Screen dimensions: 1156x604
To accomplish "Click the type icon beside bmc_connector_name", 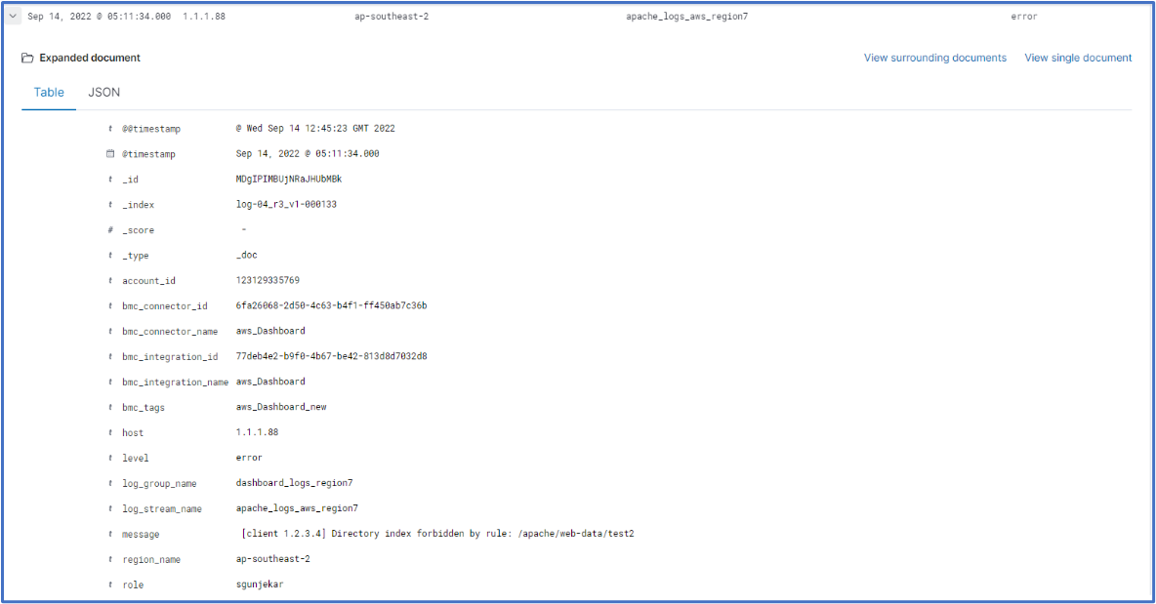I will click(x=110, y=331).
